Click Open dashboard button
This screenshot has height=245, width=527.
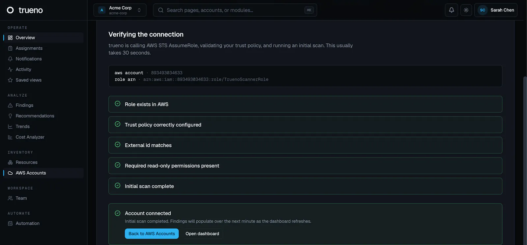click(202, 233)
